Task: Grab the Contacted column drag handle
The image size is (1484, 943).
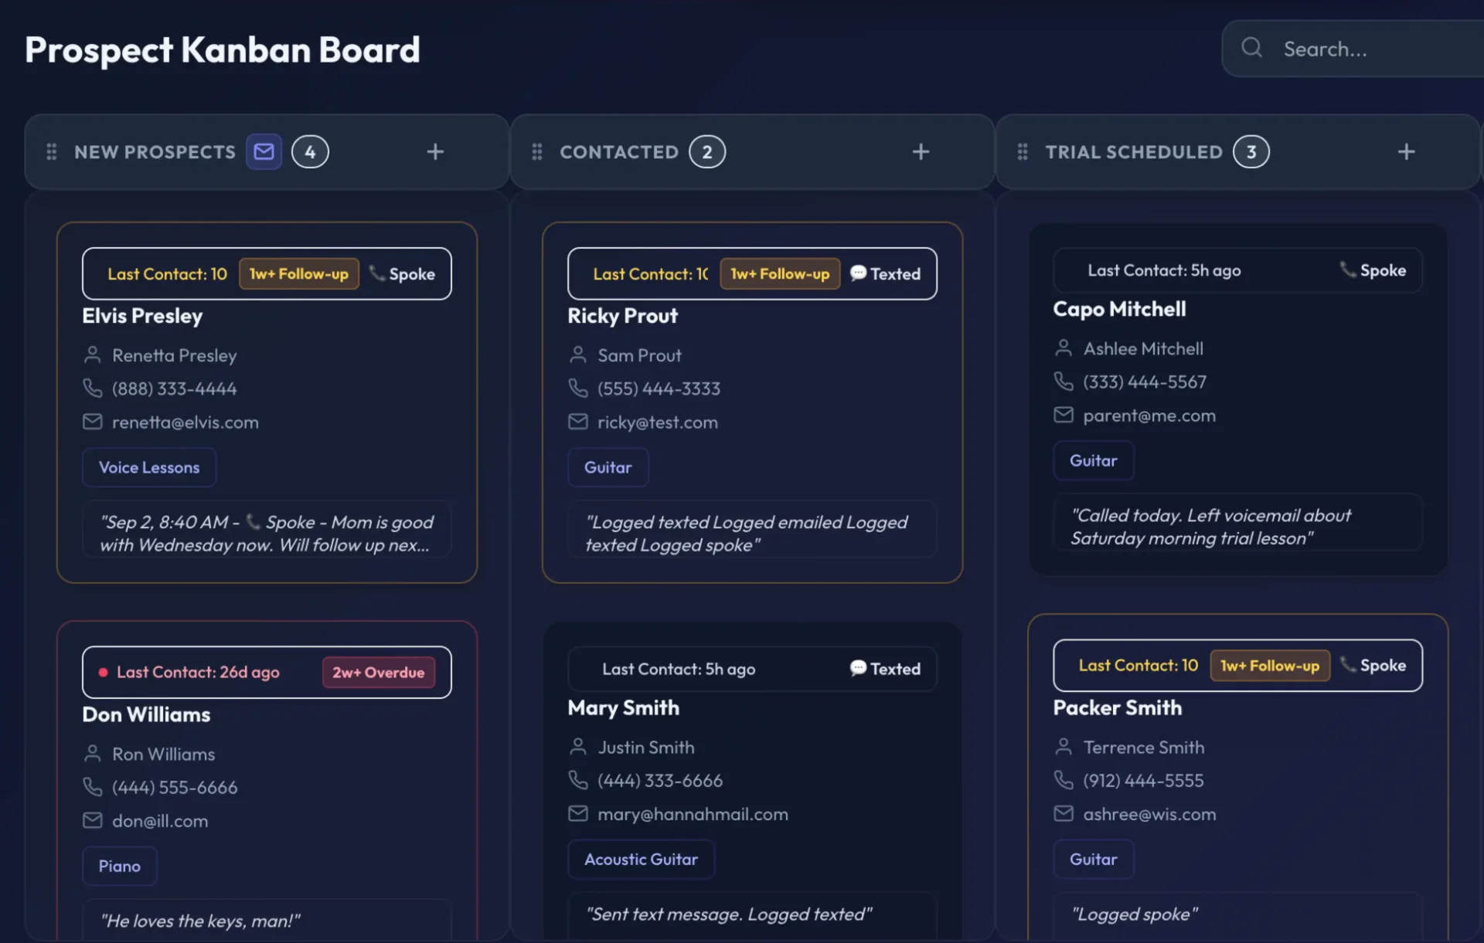Action: tap(537, 151)
